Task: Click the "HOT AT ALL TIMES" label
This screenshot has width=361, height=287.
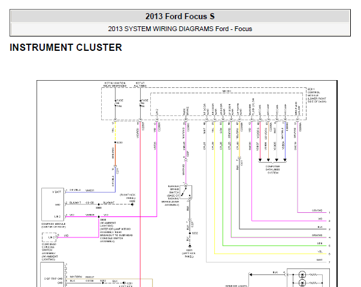Action: click(x=140, y=84)
